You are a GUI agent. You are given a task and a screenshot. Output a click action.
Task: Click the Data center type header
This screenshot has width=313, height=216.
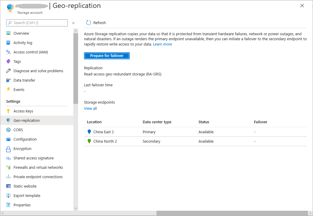157,122
